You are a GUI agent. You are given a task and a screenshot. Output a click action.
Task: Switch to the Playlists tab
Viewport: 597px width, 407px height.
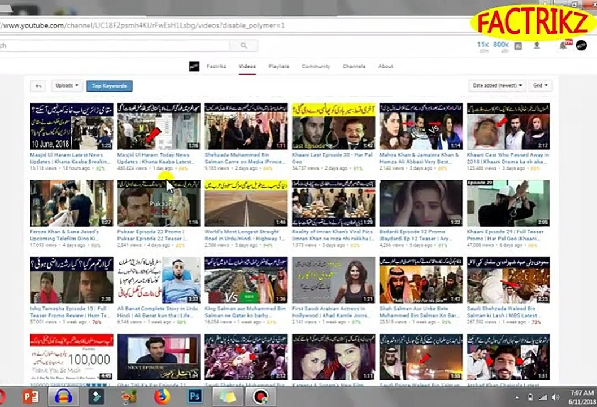pos(278,66)
